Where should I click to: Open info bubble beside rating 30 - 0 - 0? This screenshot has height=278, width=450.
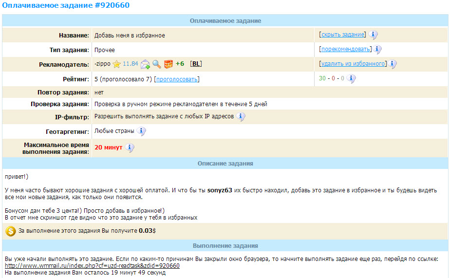pos(351,78)
